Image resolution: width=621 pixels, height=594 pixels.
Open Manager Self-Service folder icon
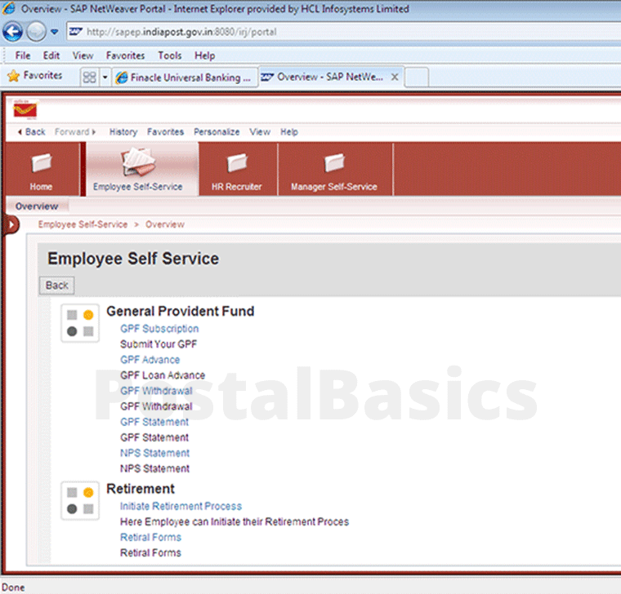click(x=333, y=163)
